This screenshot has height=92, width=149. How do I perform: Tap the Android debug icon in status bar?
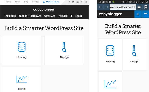[113, 2]
